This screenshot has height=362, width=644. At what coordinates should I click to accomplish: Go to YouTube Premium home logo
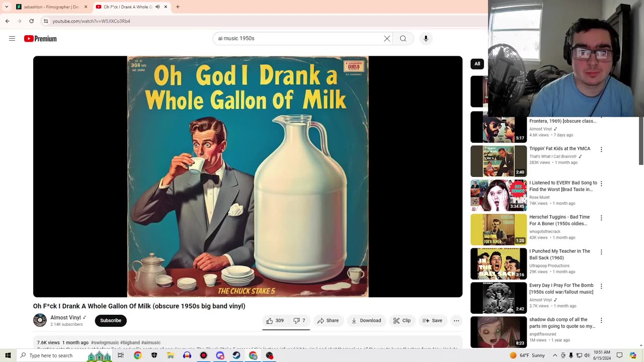[x=40, y=39]
